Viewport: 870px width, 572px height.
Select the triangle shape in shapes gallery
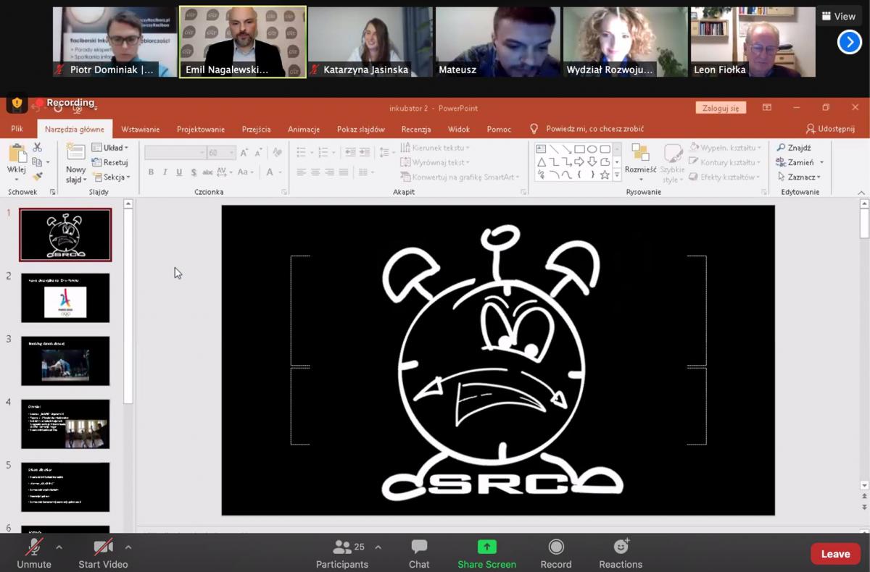point(541,162)
